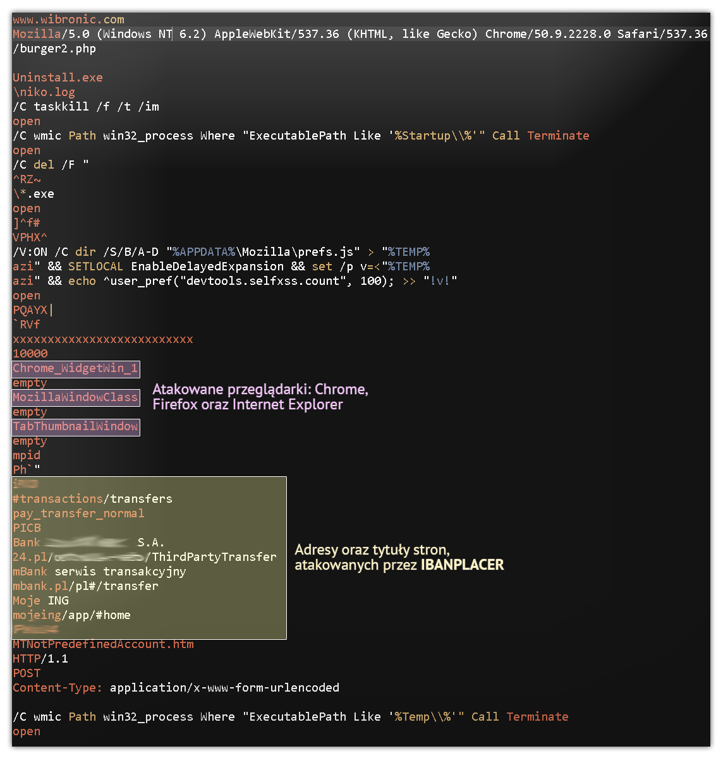Click the HTTP/1.1 line
This screenshot has height=763, width=728.
[x=40, y=659]
